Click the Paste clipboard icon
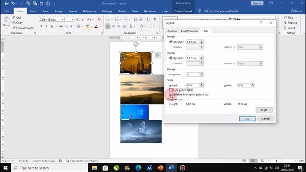The width and height of the screenshot is (306, 172). click(6, 20)
